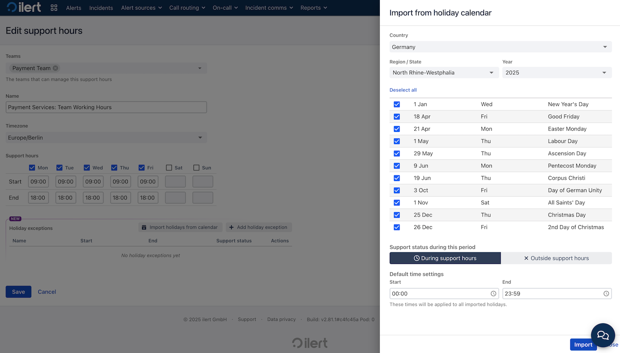Viewport: 620px width, 353px height.
Task: Click the default Start time input field
Action: tap(438, 293)
